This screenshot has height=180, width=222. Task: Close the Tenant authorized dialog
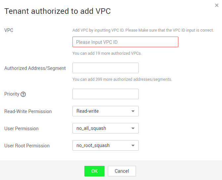coord(217,5)
